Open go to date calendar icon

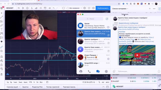pos(47,82)
